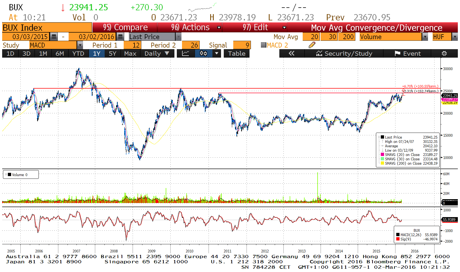Collapse panel with double-left arrows icon
This screenshot has height=272, width=460.
[x=292, y=54]
